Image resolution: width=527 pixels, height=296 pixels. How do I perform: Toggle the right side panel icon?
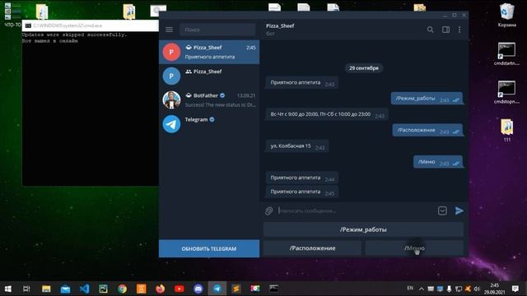tap(445, 30)
